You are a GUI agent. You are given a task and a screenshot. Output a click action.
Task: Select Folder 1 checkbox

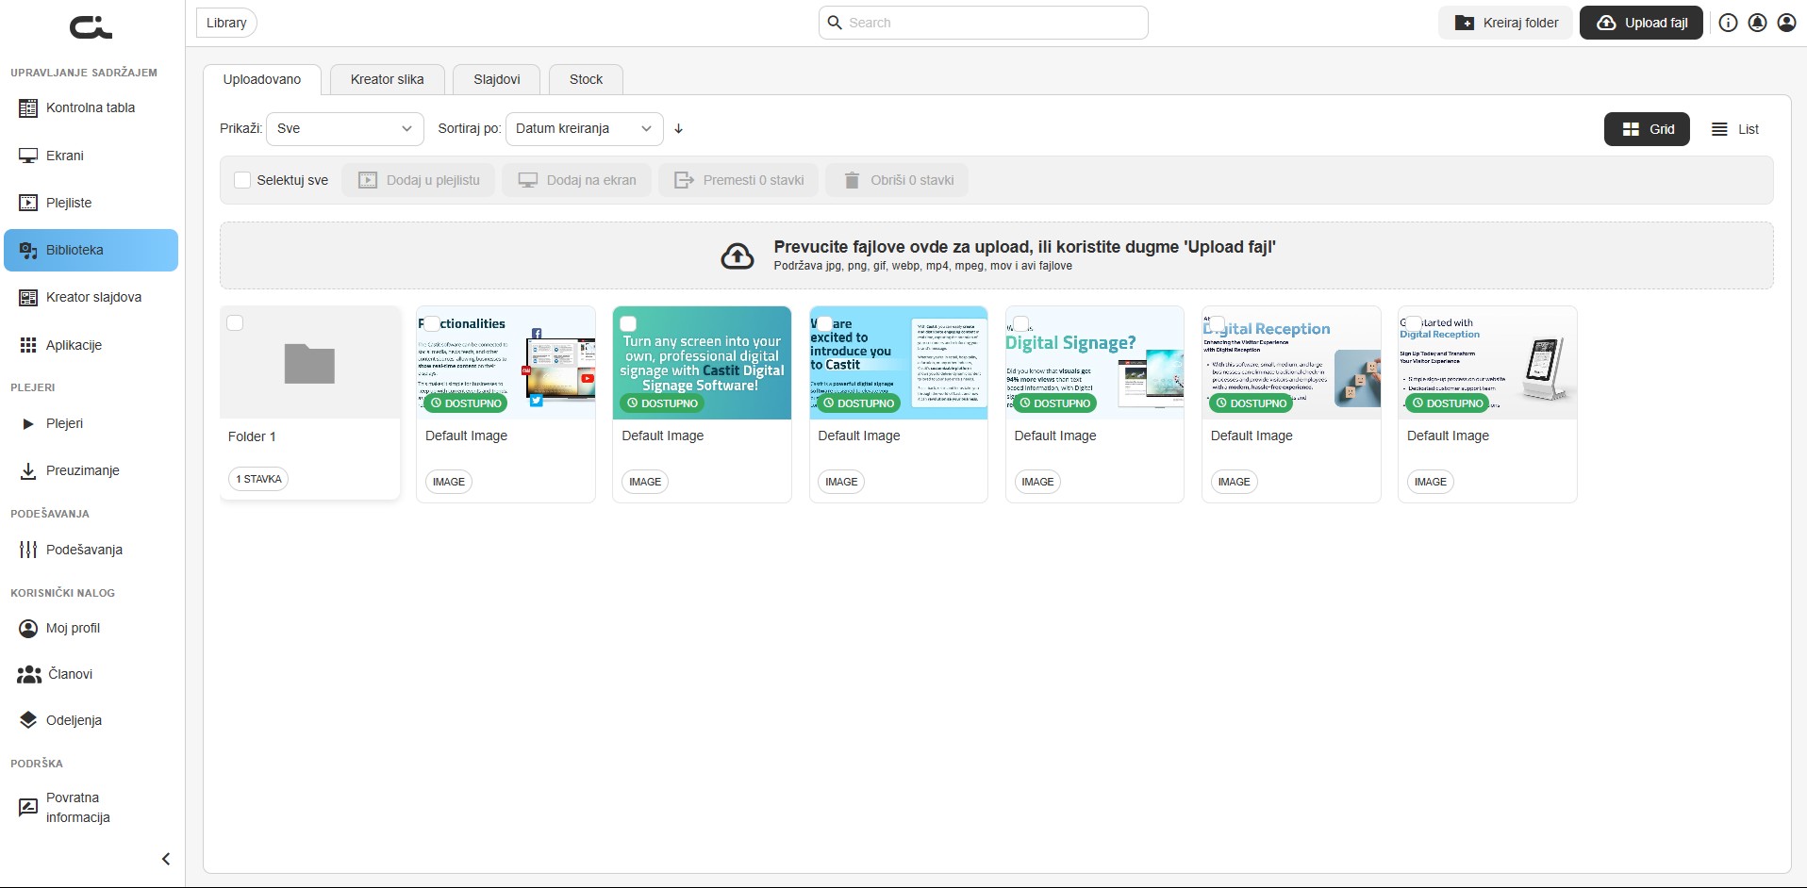click(x=236, y=323)
